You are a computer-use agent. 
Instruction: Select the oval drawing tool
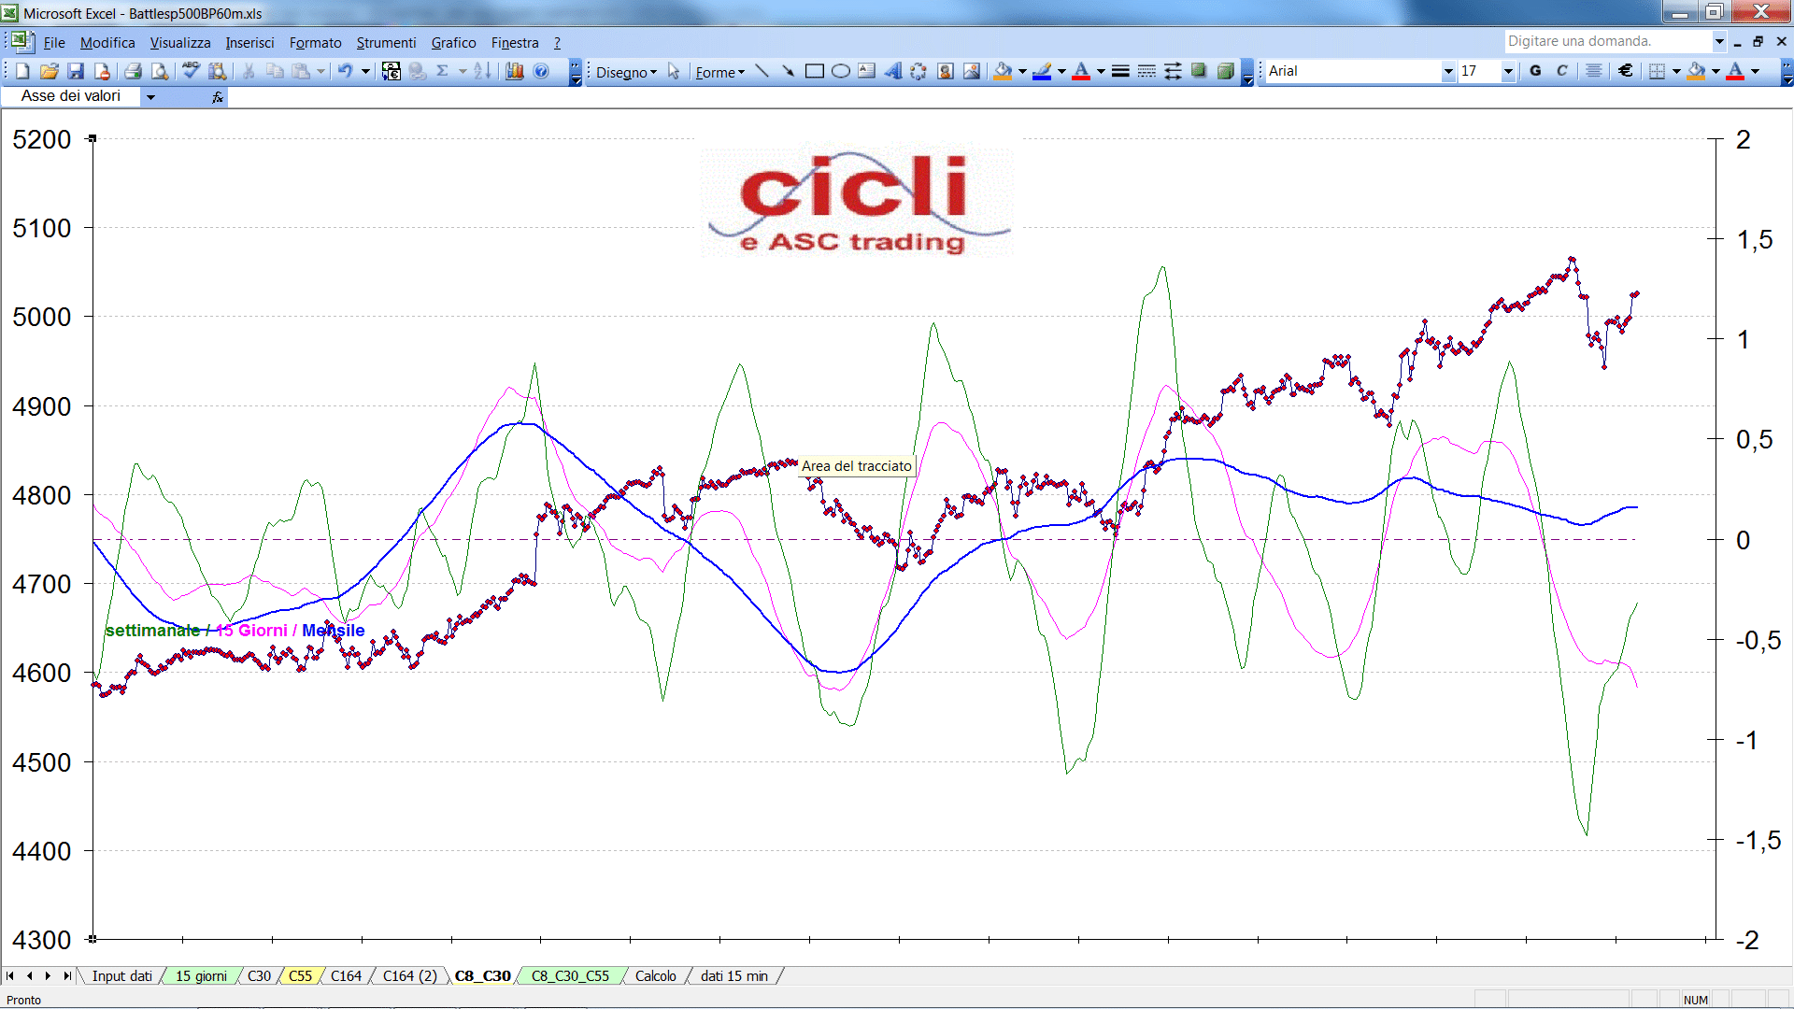point(840,71)
